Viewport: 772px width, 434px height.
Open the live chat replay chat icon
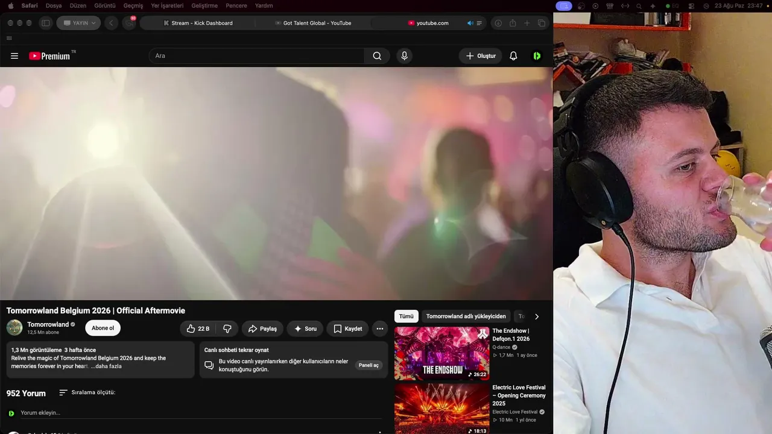click(x=209, y=365)
